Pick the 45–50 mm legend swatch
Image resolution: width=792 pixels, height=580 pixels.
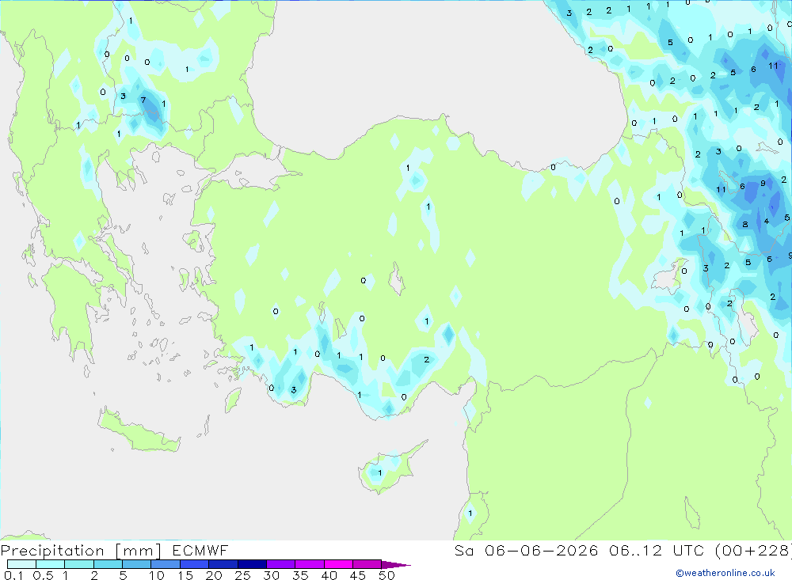click(x=367, y=564)
